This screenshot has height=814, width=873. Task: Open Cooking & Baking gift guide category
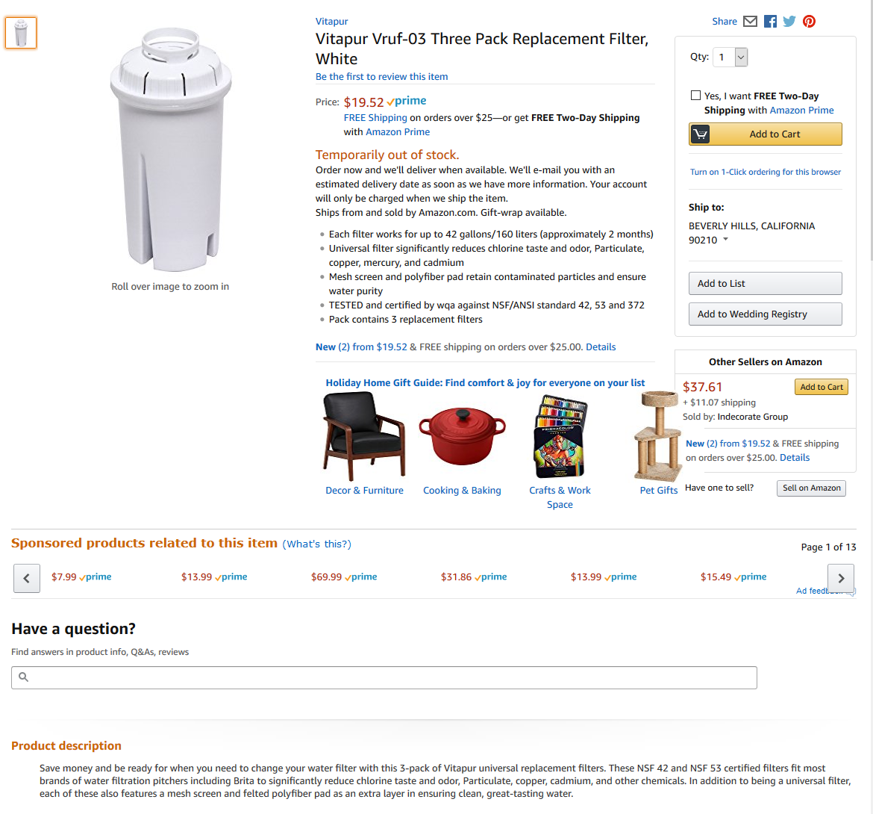(x=462, y=491)
